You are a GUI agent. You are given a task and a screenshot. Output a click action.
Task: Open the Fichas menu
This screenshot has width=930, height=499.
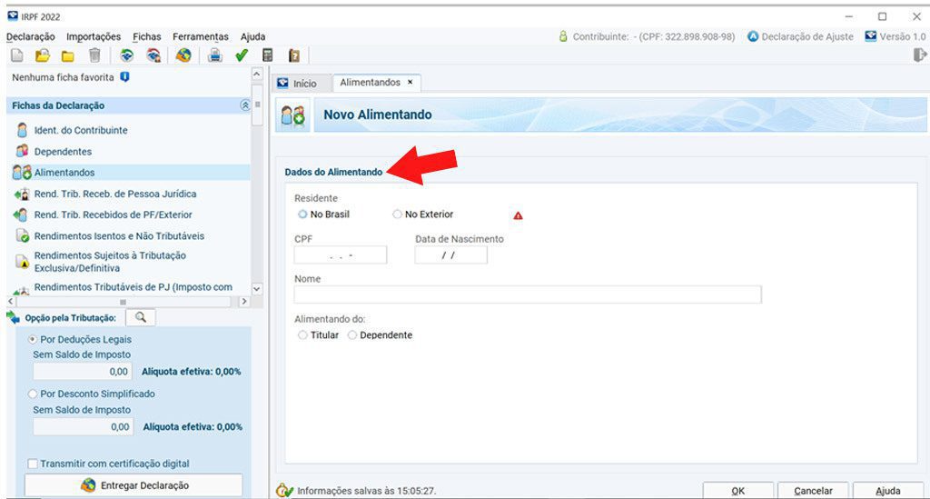point(146,36)
